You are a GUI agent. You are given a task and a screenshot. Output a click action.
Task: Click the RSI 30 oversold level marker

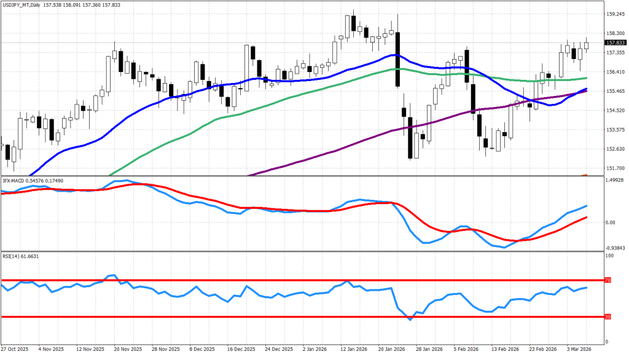coord(608,317)
